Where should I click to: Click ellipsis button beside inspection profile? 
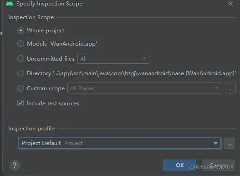(229, 143)
